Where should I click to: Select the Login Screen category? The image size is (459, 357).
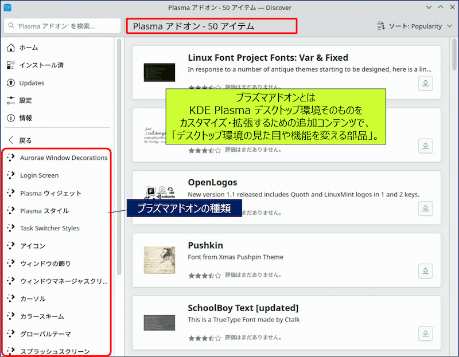coord(39,175)
